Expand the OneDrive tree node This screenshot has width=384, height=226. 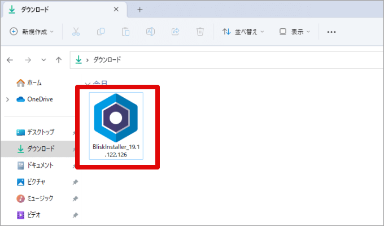(x=7, y=99)
